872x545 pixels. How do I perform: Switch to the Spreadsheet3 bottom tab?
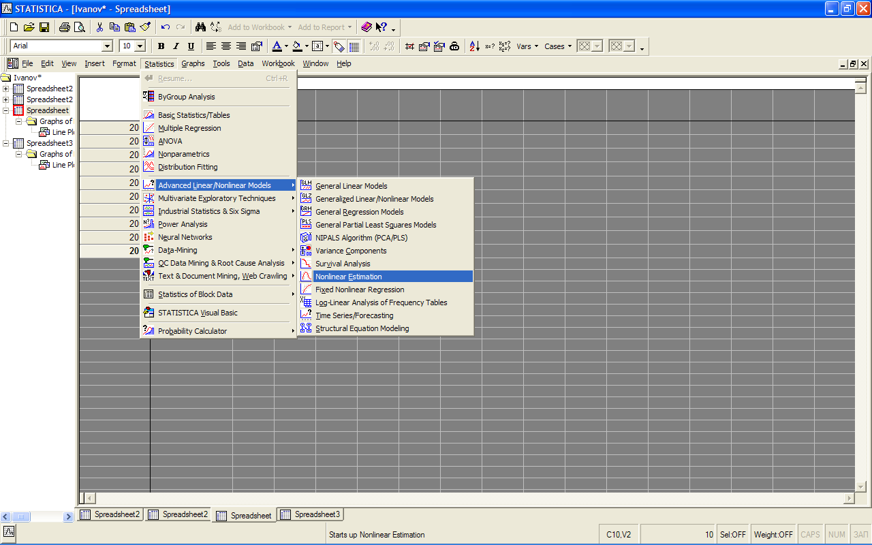(311, 514)
